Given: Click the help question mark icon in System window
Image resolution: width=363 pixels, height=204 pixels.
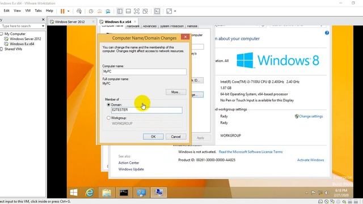Looking at the screenshot, I should pyautogui.click(x=327, y=33).
